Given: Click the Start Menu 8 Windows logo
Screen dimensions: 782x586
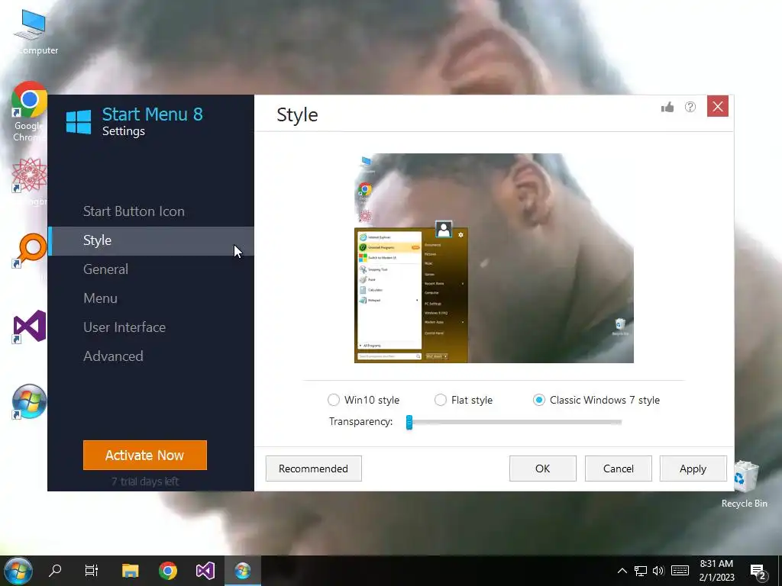Looking at the screenshot, I should [79, 121].
